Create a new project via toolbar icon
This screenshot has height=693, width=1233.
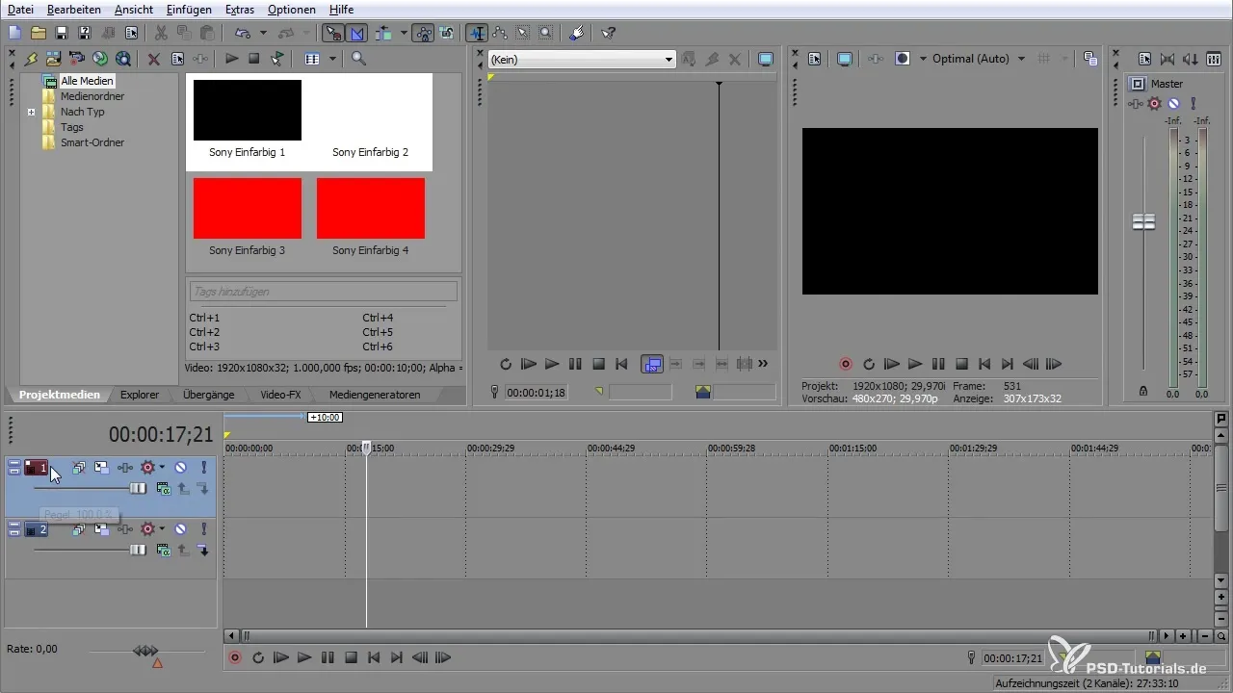14,33
